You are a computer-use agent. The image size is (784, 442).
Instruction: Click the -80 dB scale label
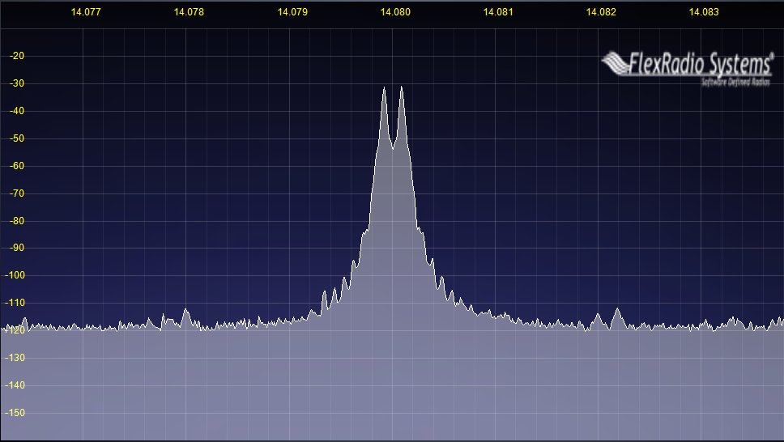17,221
